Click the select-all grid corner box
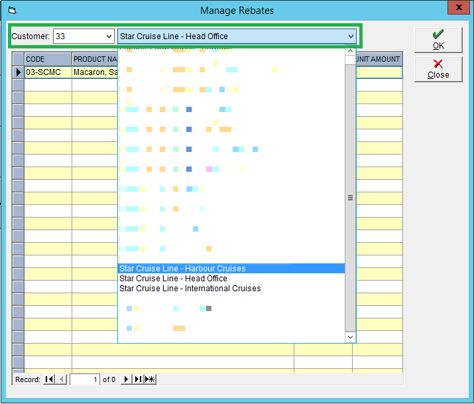The width and height of the screenshot is (474, 404). click(18, 59)
